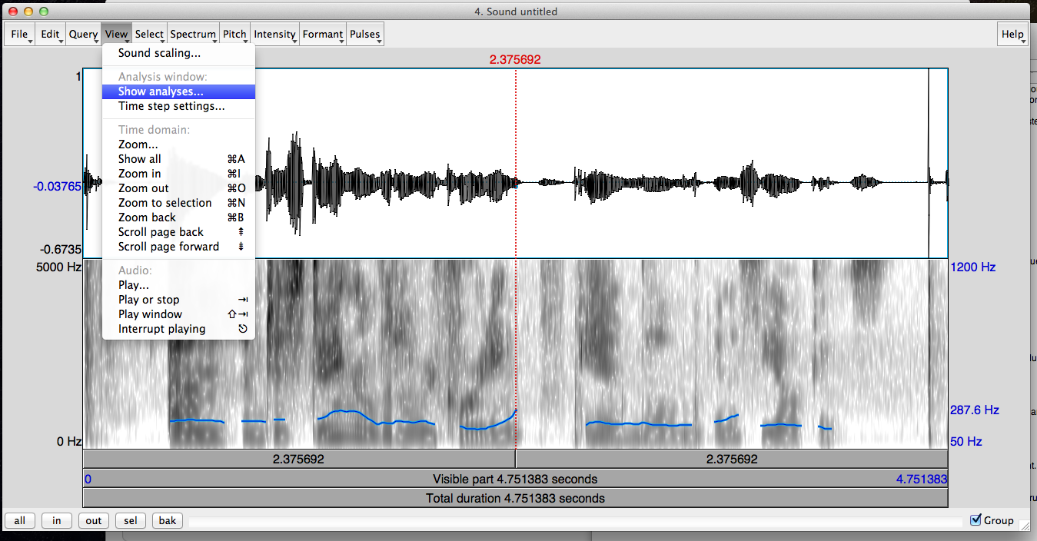Expand the Pulses dropdown menu
The width and height of the screenshot is (1037, 541).
click(x=365, y=34)
